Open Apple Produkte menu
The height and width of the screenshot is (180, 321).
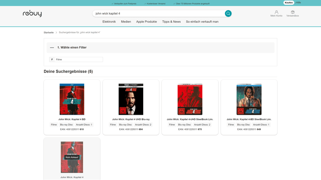[x=147, y=22]
